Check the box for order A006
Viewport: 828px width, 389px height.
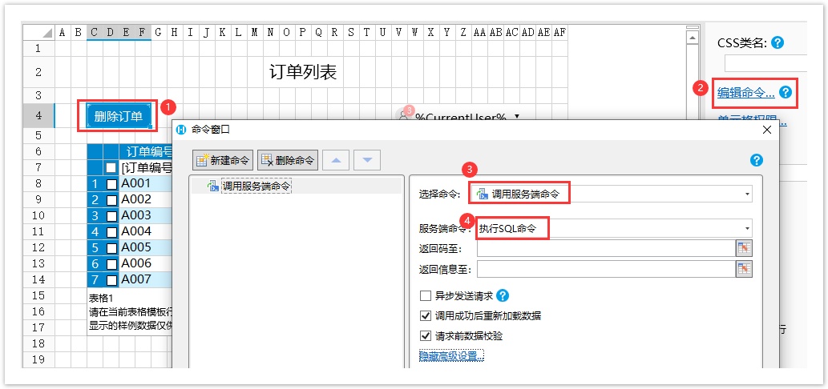pyautogui.click(x=111, y=264)
